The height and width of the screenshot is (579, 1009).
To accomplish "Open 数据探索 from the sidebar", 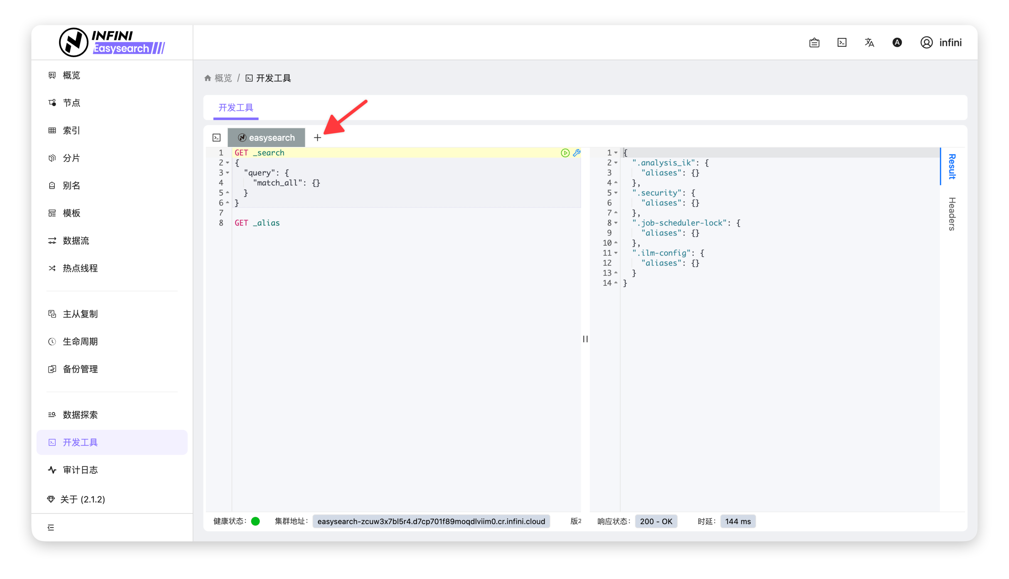I will click(x=80, y=415).
